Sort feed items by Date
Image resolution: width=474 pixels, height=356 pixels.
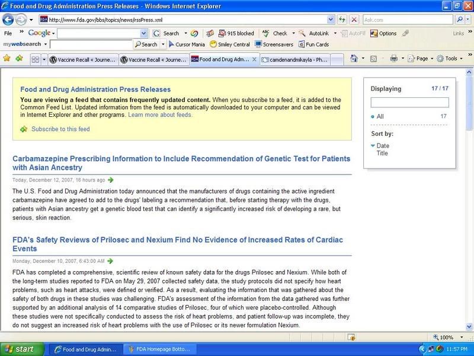[x=383, y=145]
